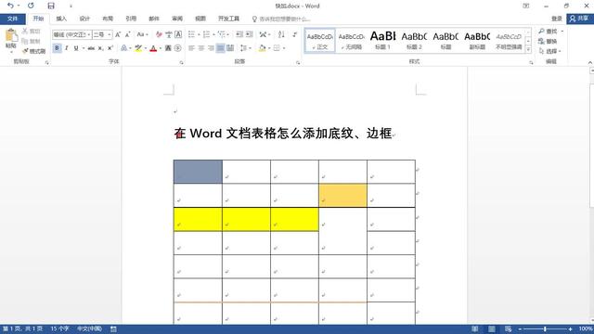Switch to the Design (设计) tab
The width and height of the screenshot is (594, 334).
84,19
